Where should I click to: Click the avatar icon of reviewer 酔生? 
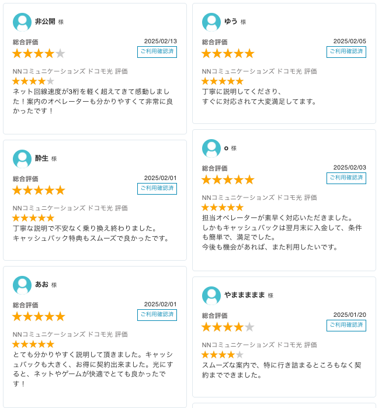pyautogui.click(x=22, y=159)
